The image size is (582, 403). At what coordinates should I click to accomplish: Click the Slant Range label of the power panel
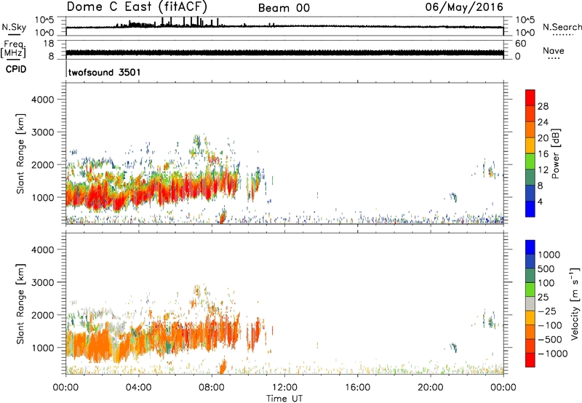20,153
